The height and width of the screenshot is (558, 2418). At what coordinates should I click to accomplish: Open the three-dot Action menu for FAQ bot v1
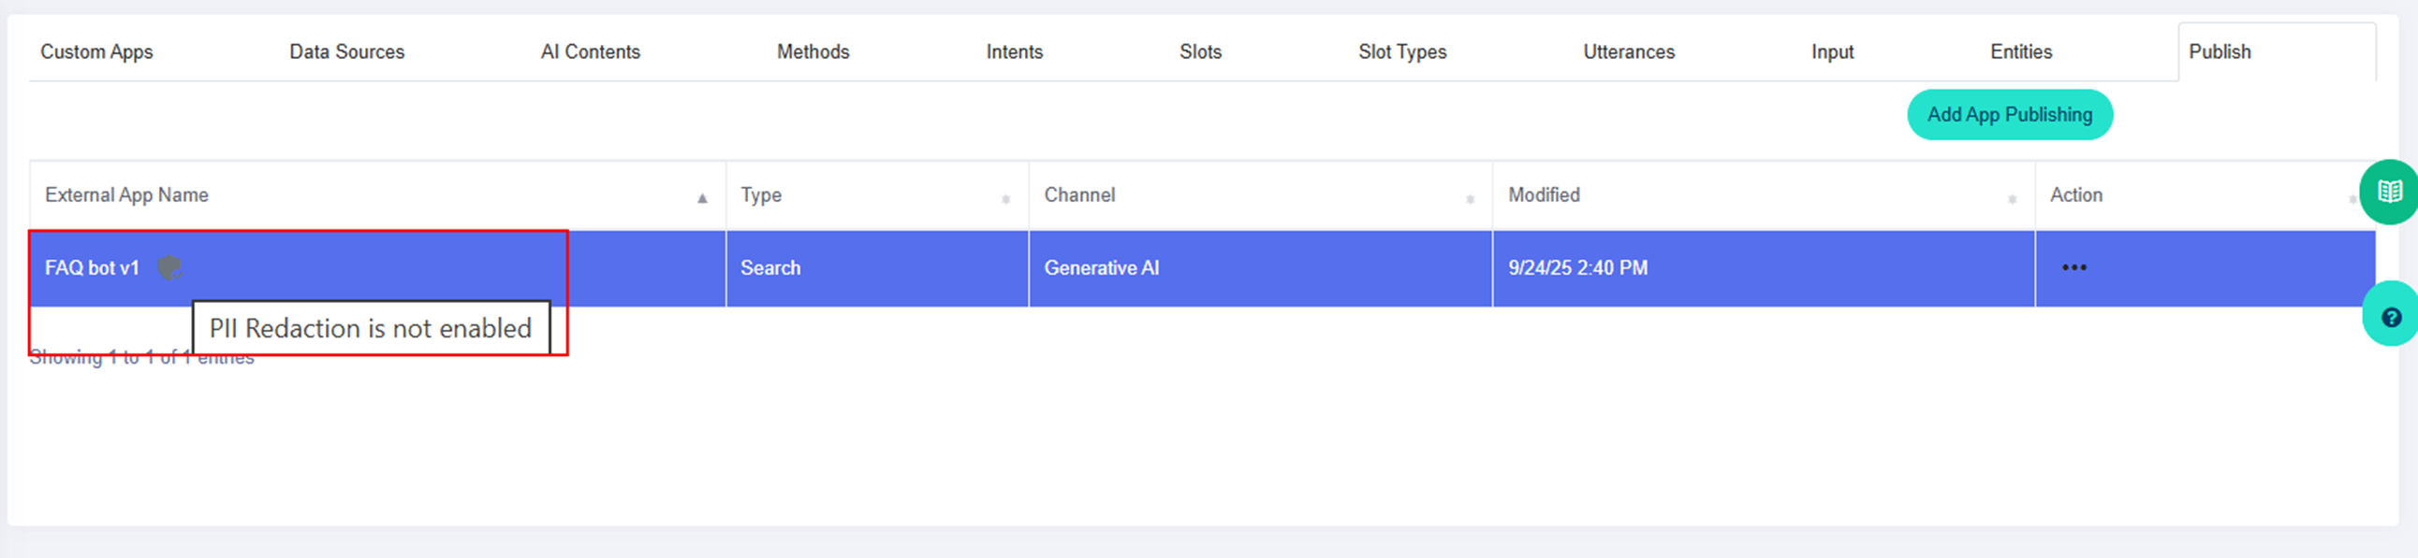coord(2074,268)
